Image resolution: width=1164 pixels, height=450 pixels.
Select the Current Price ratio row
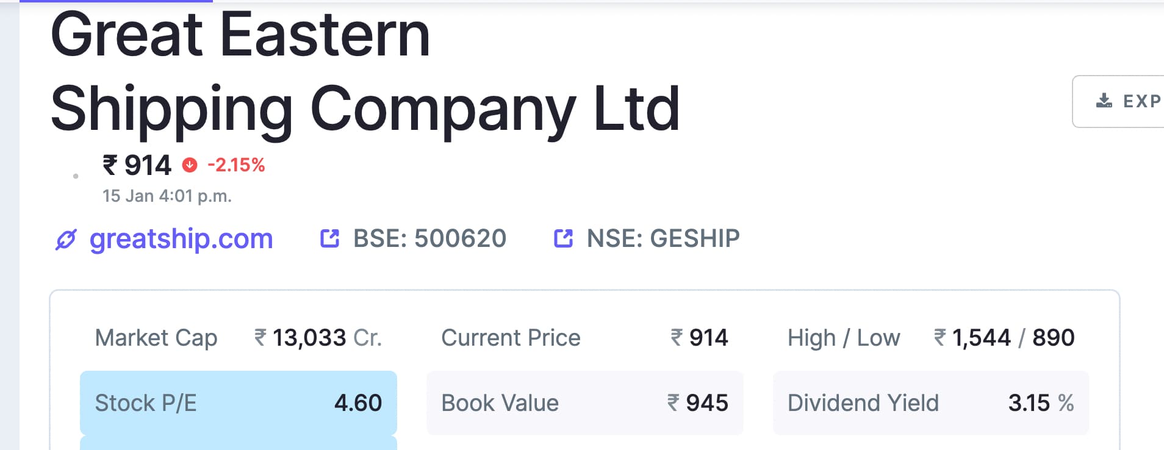[x=584, y=337]
